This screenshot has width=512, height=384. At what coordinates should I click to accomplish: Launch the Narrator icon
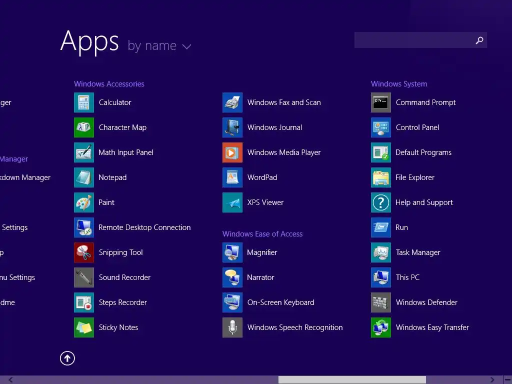(x=232, y=277)
